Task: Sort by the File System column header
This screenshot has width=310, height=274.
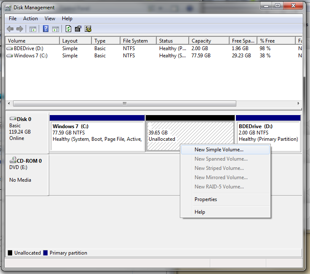Action: click(138, 41)
